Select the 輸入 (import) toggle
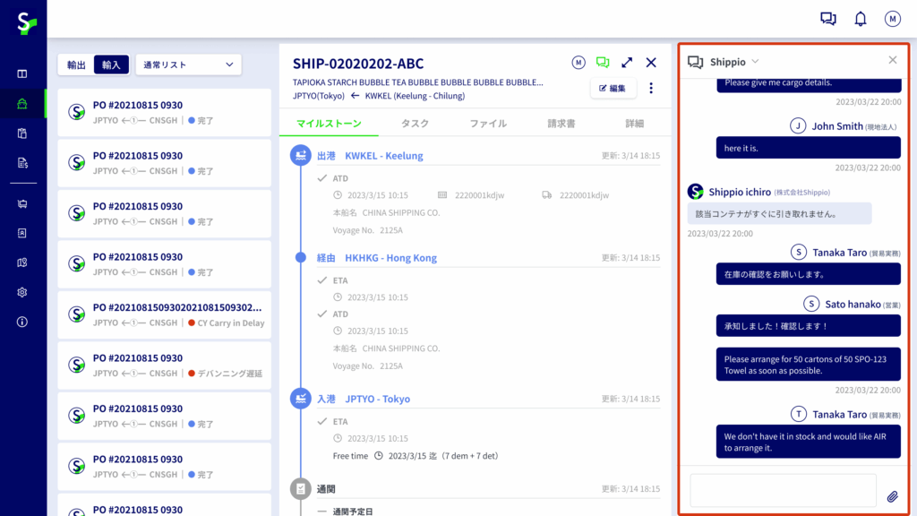 coord(111,65)
